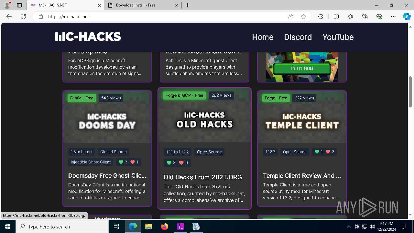Open the Extensions puzzle icon
Viewport: 414px width, 233px height.
(321, 17)
